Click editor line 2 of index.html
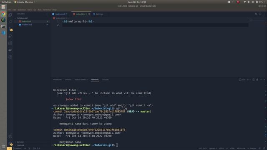The image size is (267, 150). (x=155, y=25)
